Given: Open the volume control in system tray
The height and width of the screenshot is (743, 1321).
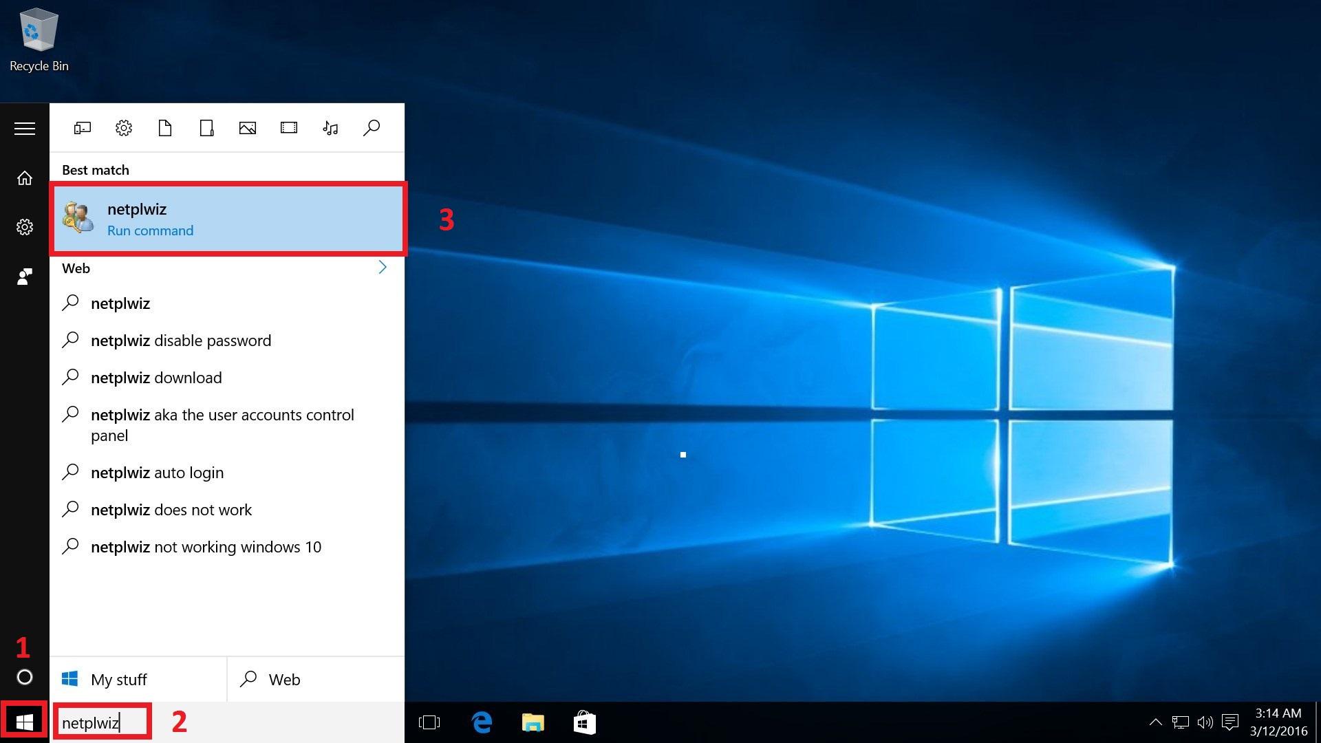Looking at the screenshot, I should pos(1205,722).
